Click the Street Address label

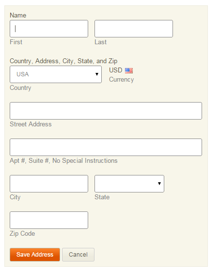(x=31, y=124)
